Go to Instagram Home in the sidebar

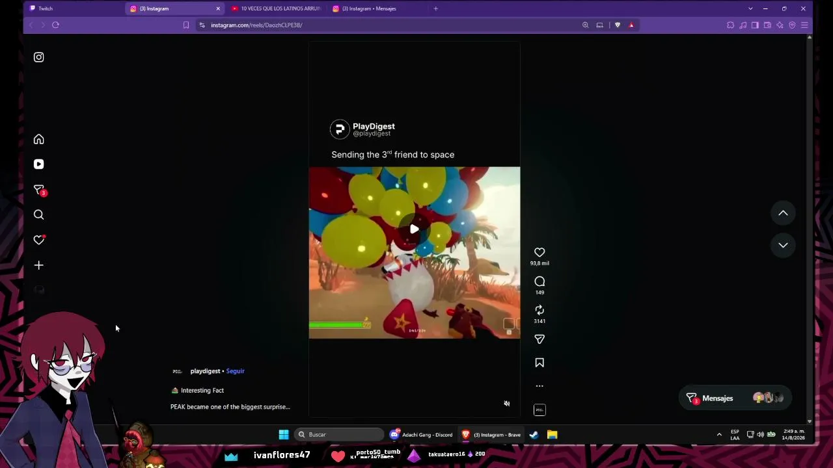pos(39,139)
